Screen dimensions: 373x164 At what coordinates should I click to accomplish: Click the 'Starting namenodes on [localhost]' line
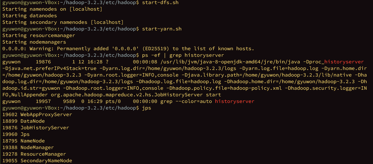(x=52, y=9)
